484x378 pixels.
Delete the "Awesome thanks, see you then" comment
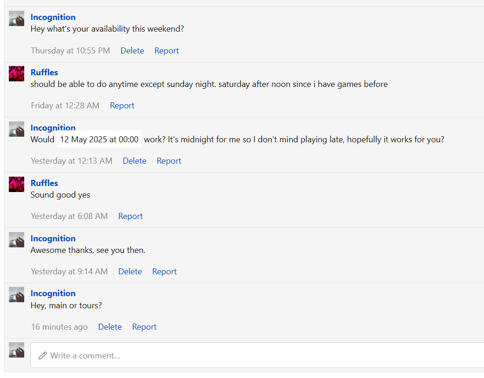pos(130,272)
